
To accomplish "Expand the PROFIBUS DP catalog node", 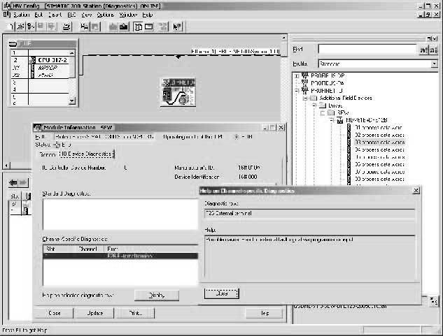I will click(x=296, y=76).
